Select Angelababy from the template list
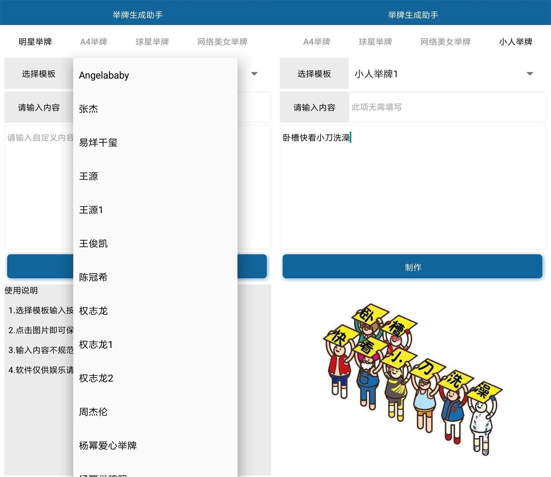The height and width of the screenshot is (477, 551). pos(104,75)
